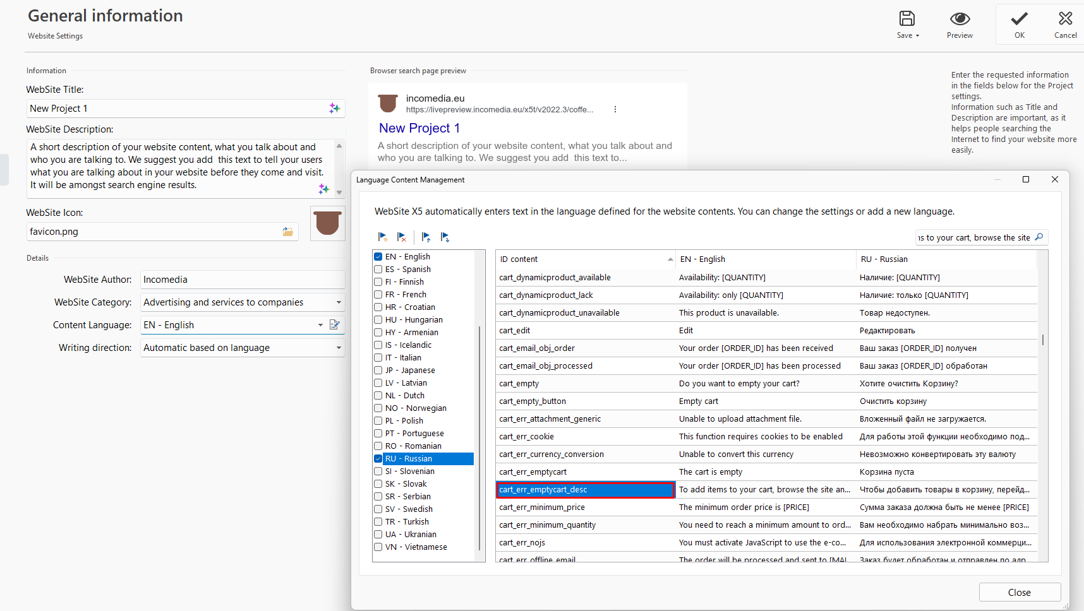Sort by the ID content column header
Image resolution: width=1084 pixels, height=611 pixels.
tap(584, 259)
